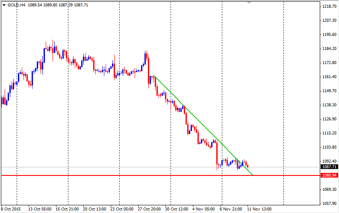
Task: Click the 1218.70 price axis label
Action: (x=329, y=6)
